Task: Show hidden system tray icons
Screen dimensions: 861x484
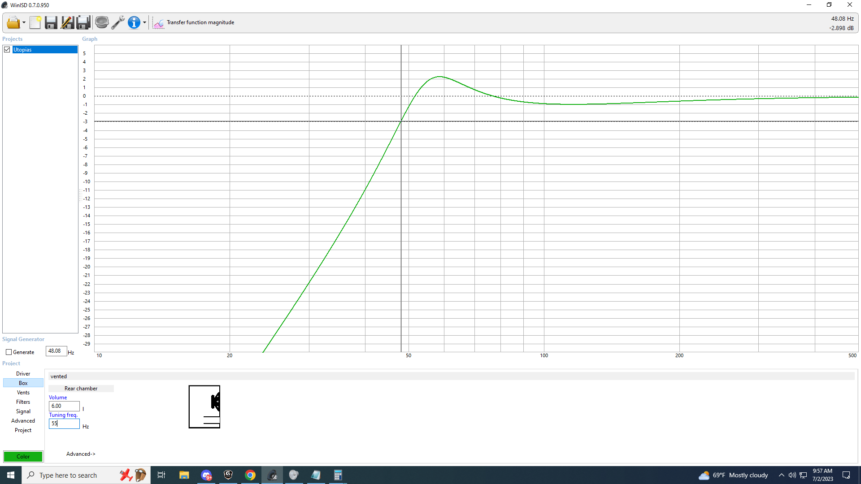Action: click(x=782, y=475)
